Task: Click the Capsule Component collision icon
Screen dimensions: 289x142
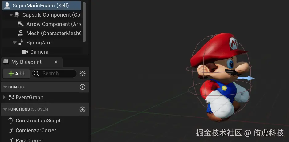Action: (17, 15)
